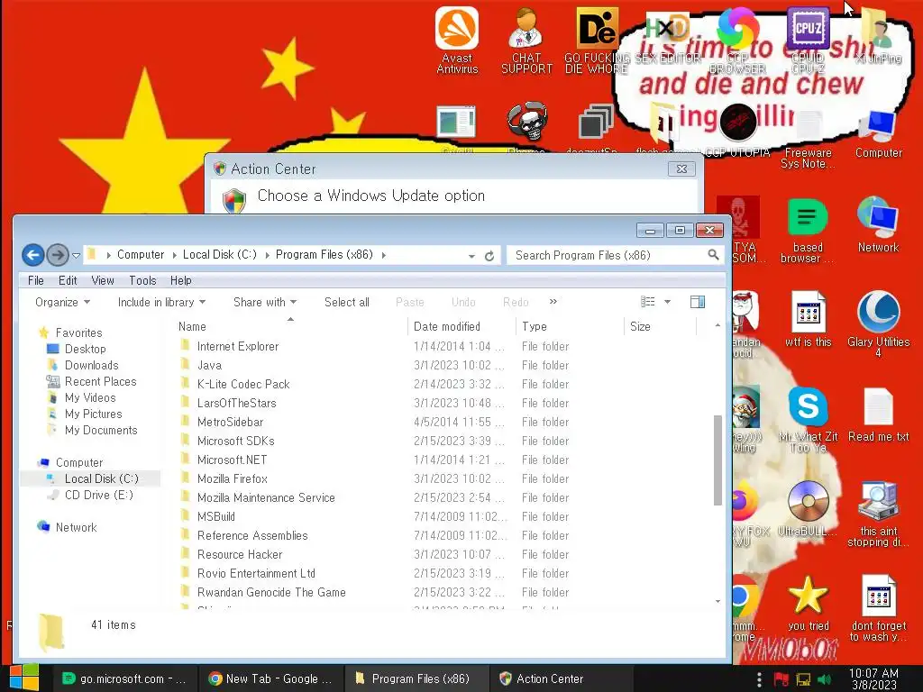Click the search magnifier icon in Explorer
The height and width of the screenshot is (692, 923).
(713, 255)
